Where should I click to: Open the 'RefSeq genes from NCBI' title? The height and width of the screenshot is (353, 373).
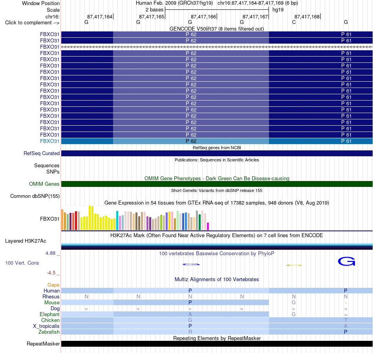(x=217, y=148)
